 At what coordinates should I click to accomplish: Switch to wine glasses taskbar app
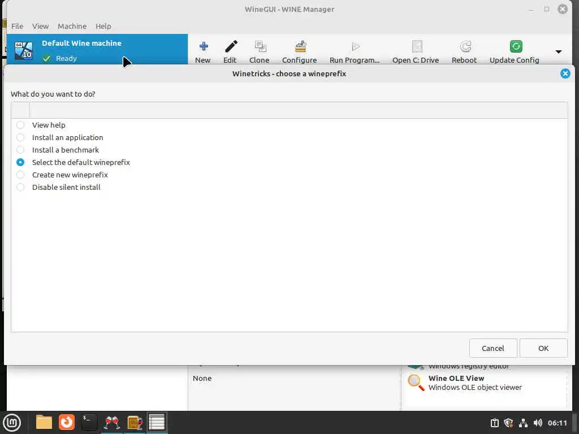(112, 423)
